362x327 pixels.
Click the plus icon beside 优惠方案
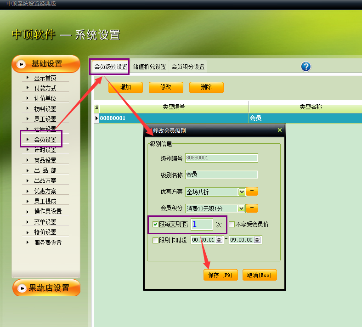point(252,191)
